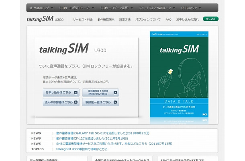
Task: Open news about F-12C addition
Action: point(92,138)
